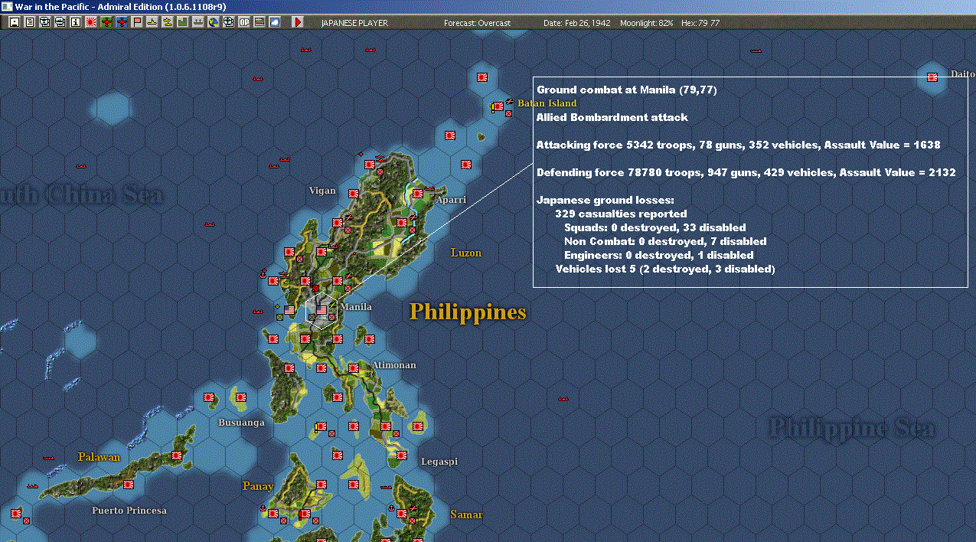976x542 pixels.
Task: Click the Philippines map label
Action: [468, 312]
